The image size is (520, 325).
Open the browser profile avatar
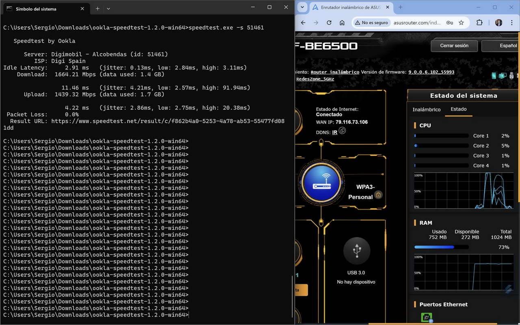tap(498, 23)
